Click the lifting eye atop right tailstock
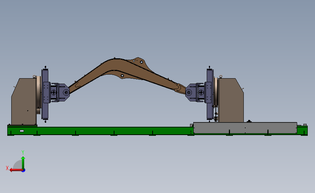Viewport: 315px width, 193px height. pyautogui.click(x=221, y=76)
